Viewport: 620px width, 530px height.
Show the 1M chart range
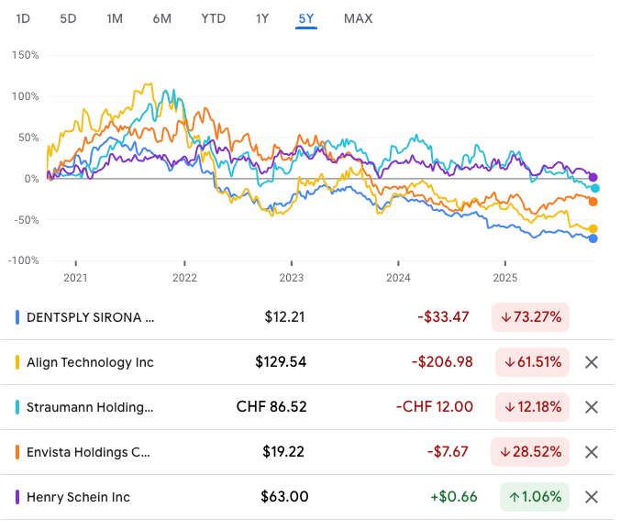(x=115, y=18)
